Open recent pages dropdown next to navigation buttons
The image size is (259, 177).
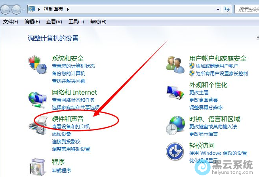click(x=24, y=10)
